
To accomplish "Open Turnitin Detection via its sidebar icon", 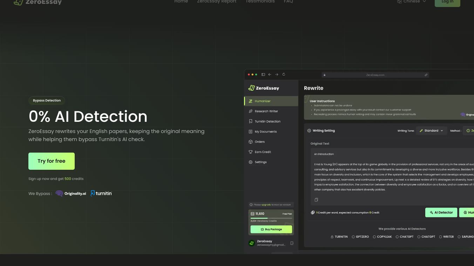I will (250, 121).
